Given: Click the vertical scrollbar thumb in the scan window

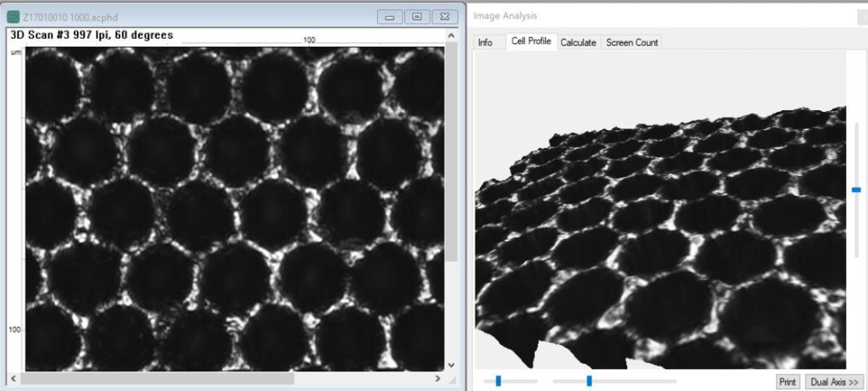Looking at the screenshot, I should click(x=451, y=152).
